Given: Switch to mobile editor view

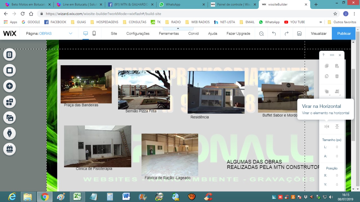Looking at the screenshot, I should [94, 33].
